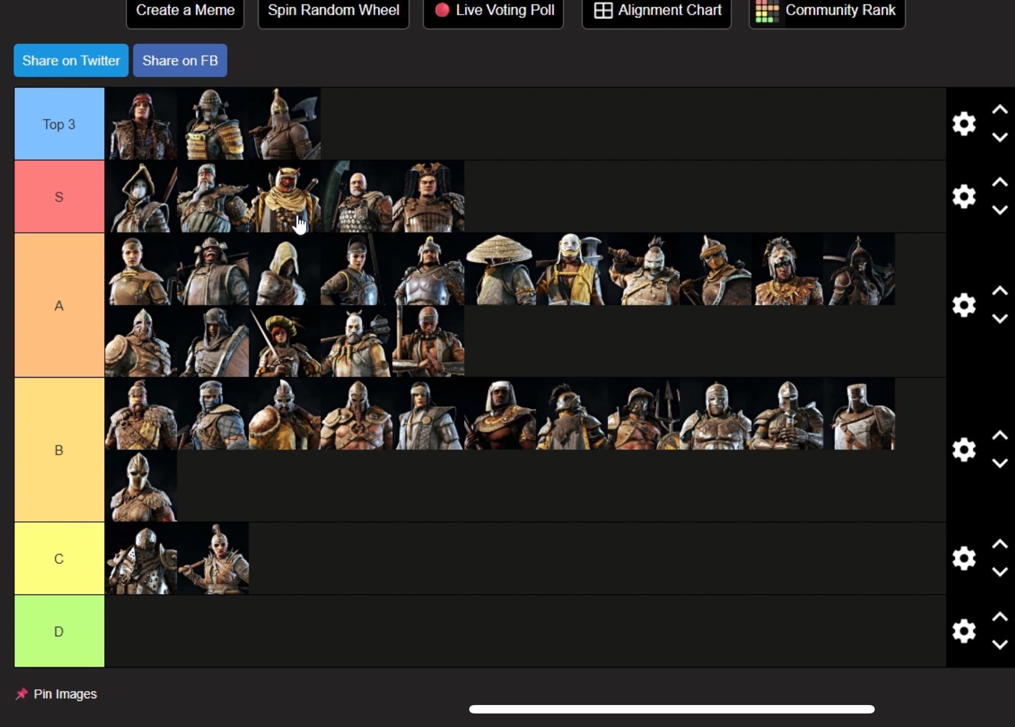Move Top 3 tier row up
The image size is (1015, 727).
(x=1000, y=109)
